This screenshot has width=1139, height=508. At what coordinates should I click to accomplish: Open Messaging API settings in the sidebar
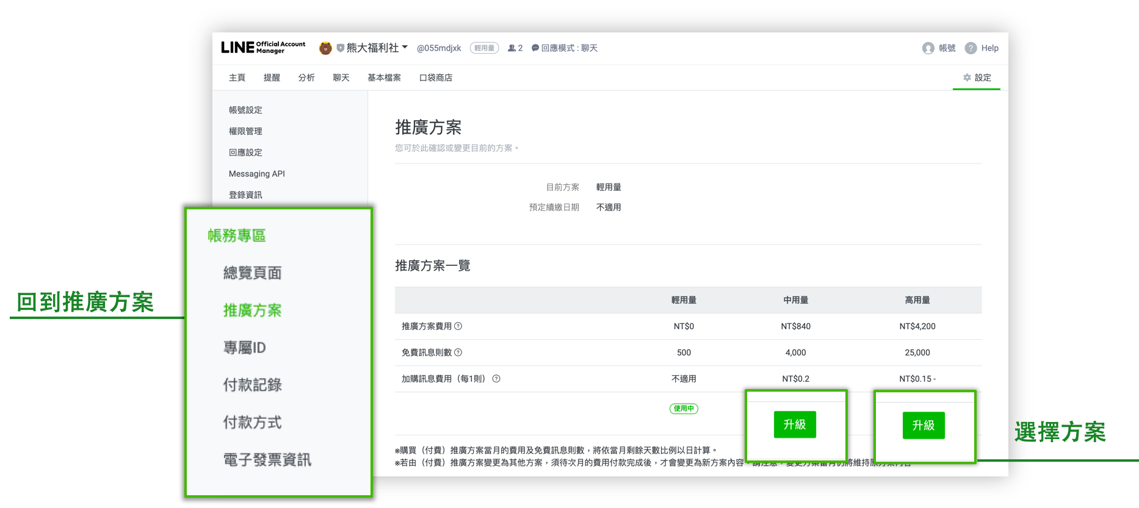coord(257,174)
